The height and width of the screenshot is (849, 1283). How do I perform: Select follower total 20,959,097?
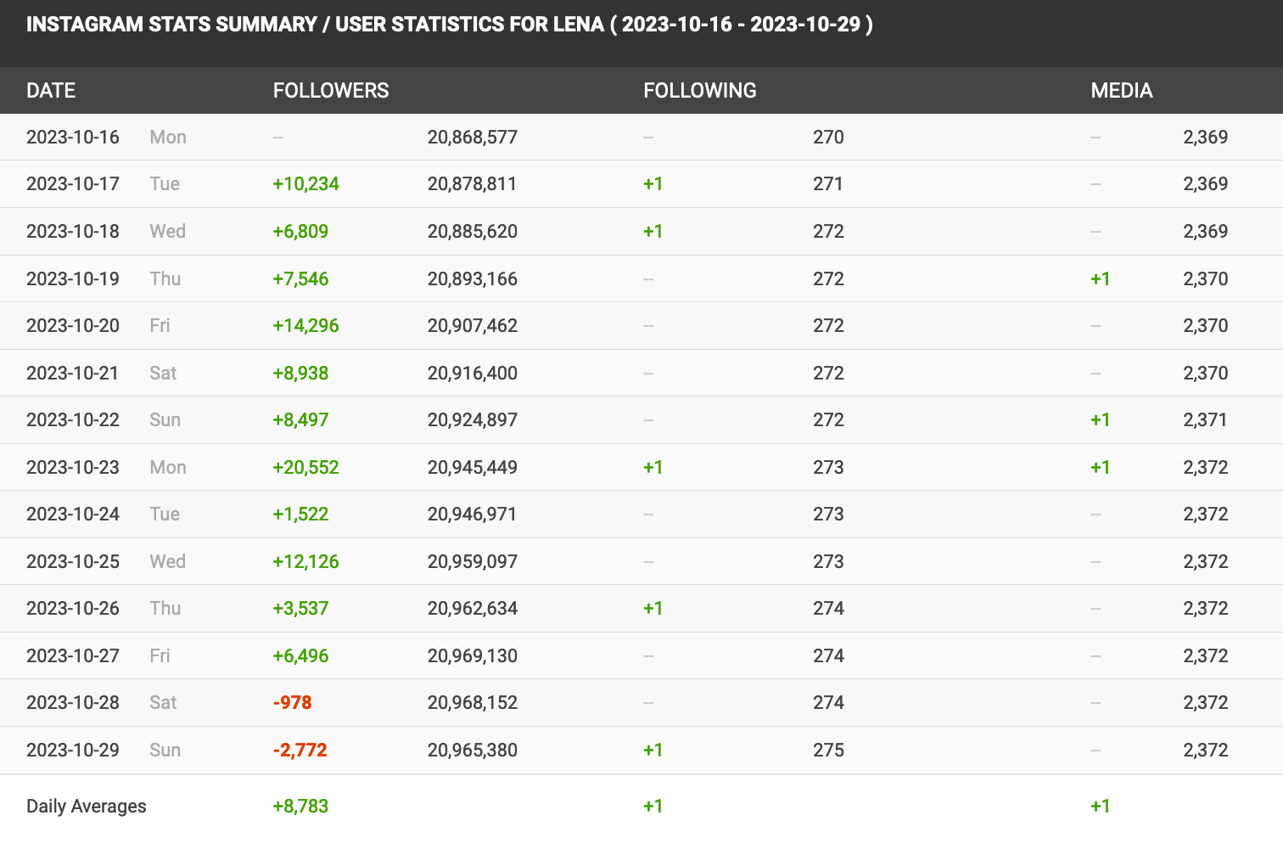click(473, 562)
